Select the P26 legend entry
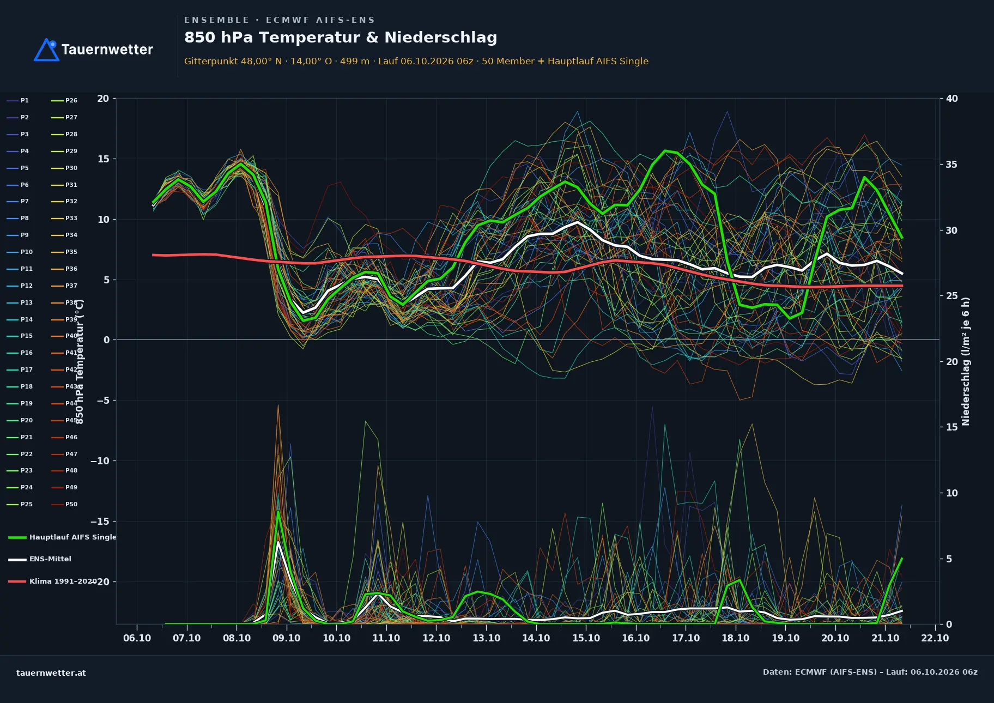Image resolution: width=994 pixels, height=703 pixels. pyautogui.click(x=64, y=100)
